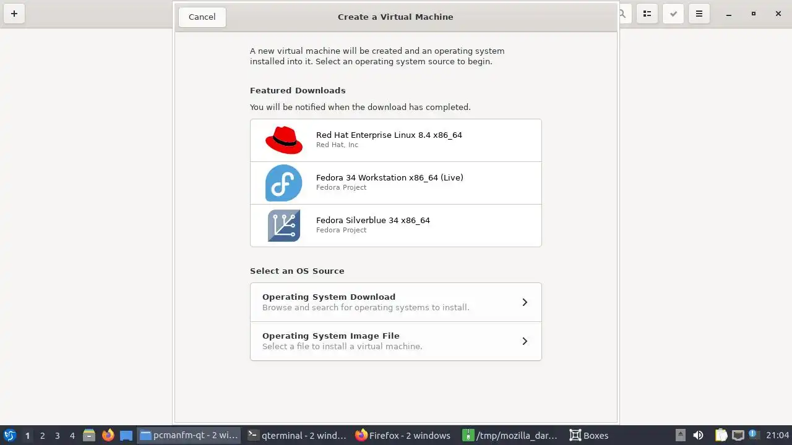The height and width of the screenshot is (445, 792).
Task: Open the update notifier tray icon
Action: (753, 434)
